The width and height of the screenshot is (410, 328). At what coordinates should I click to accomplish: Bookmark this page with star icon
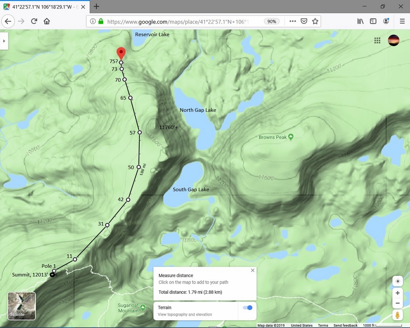point(315,21)
